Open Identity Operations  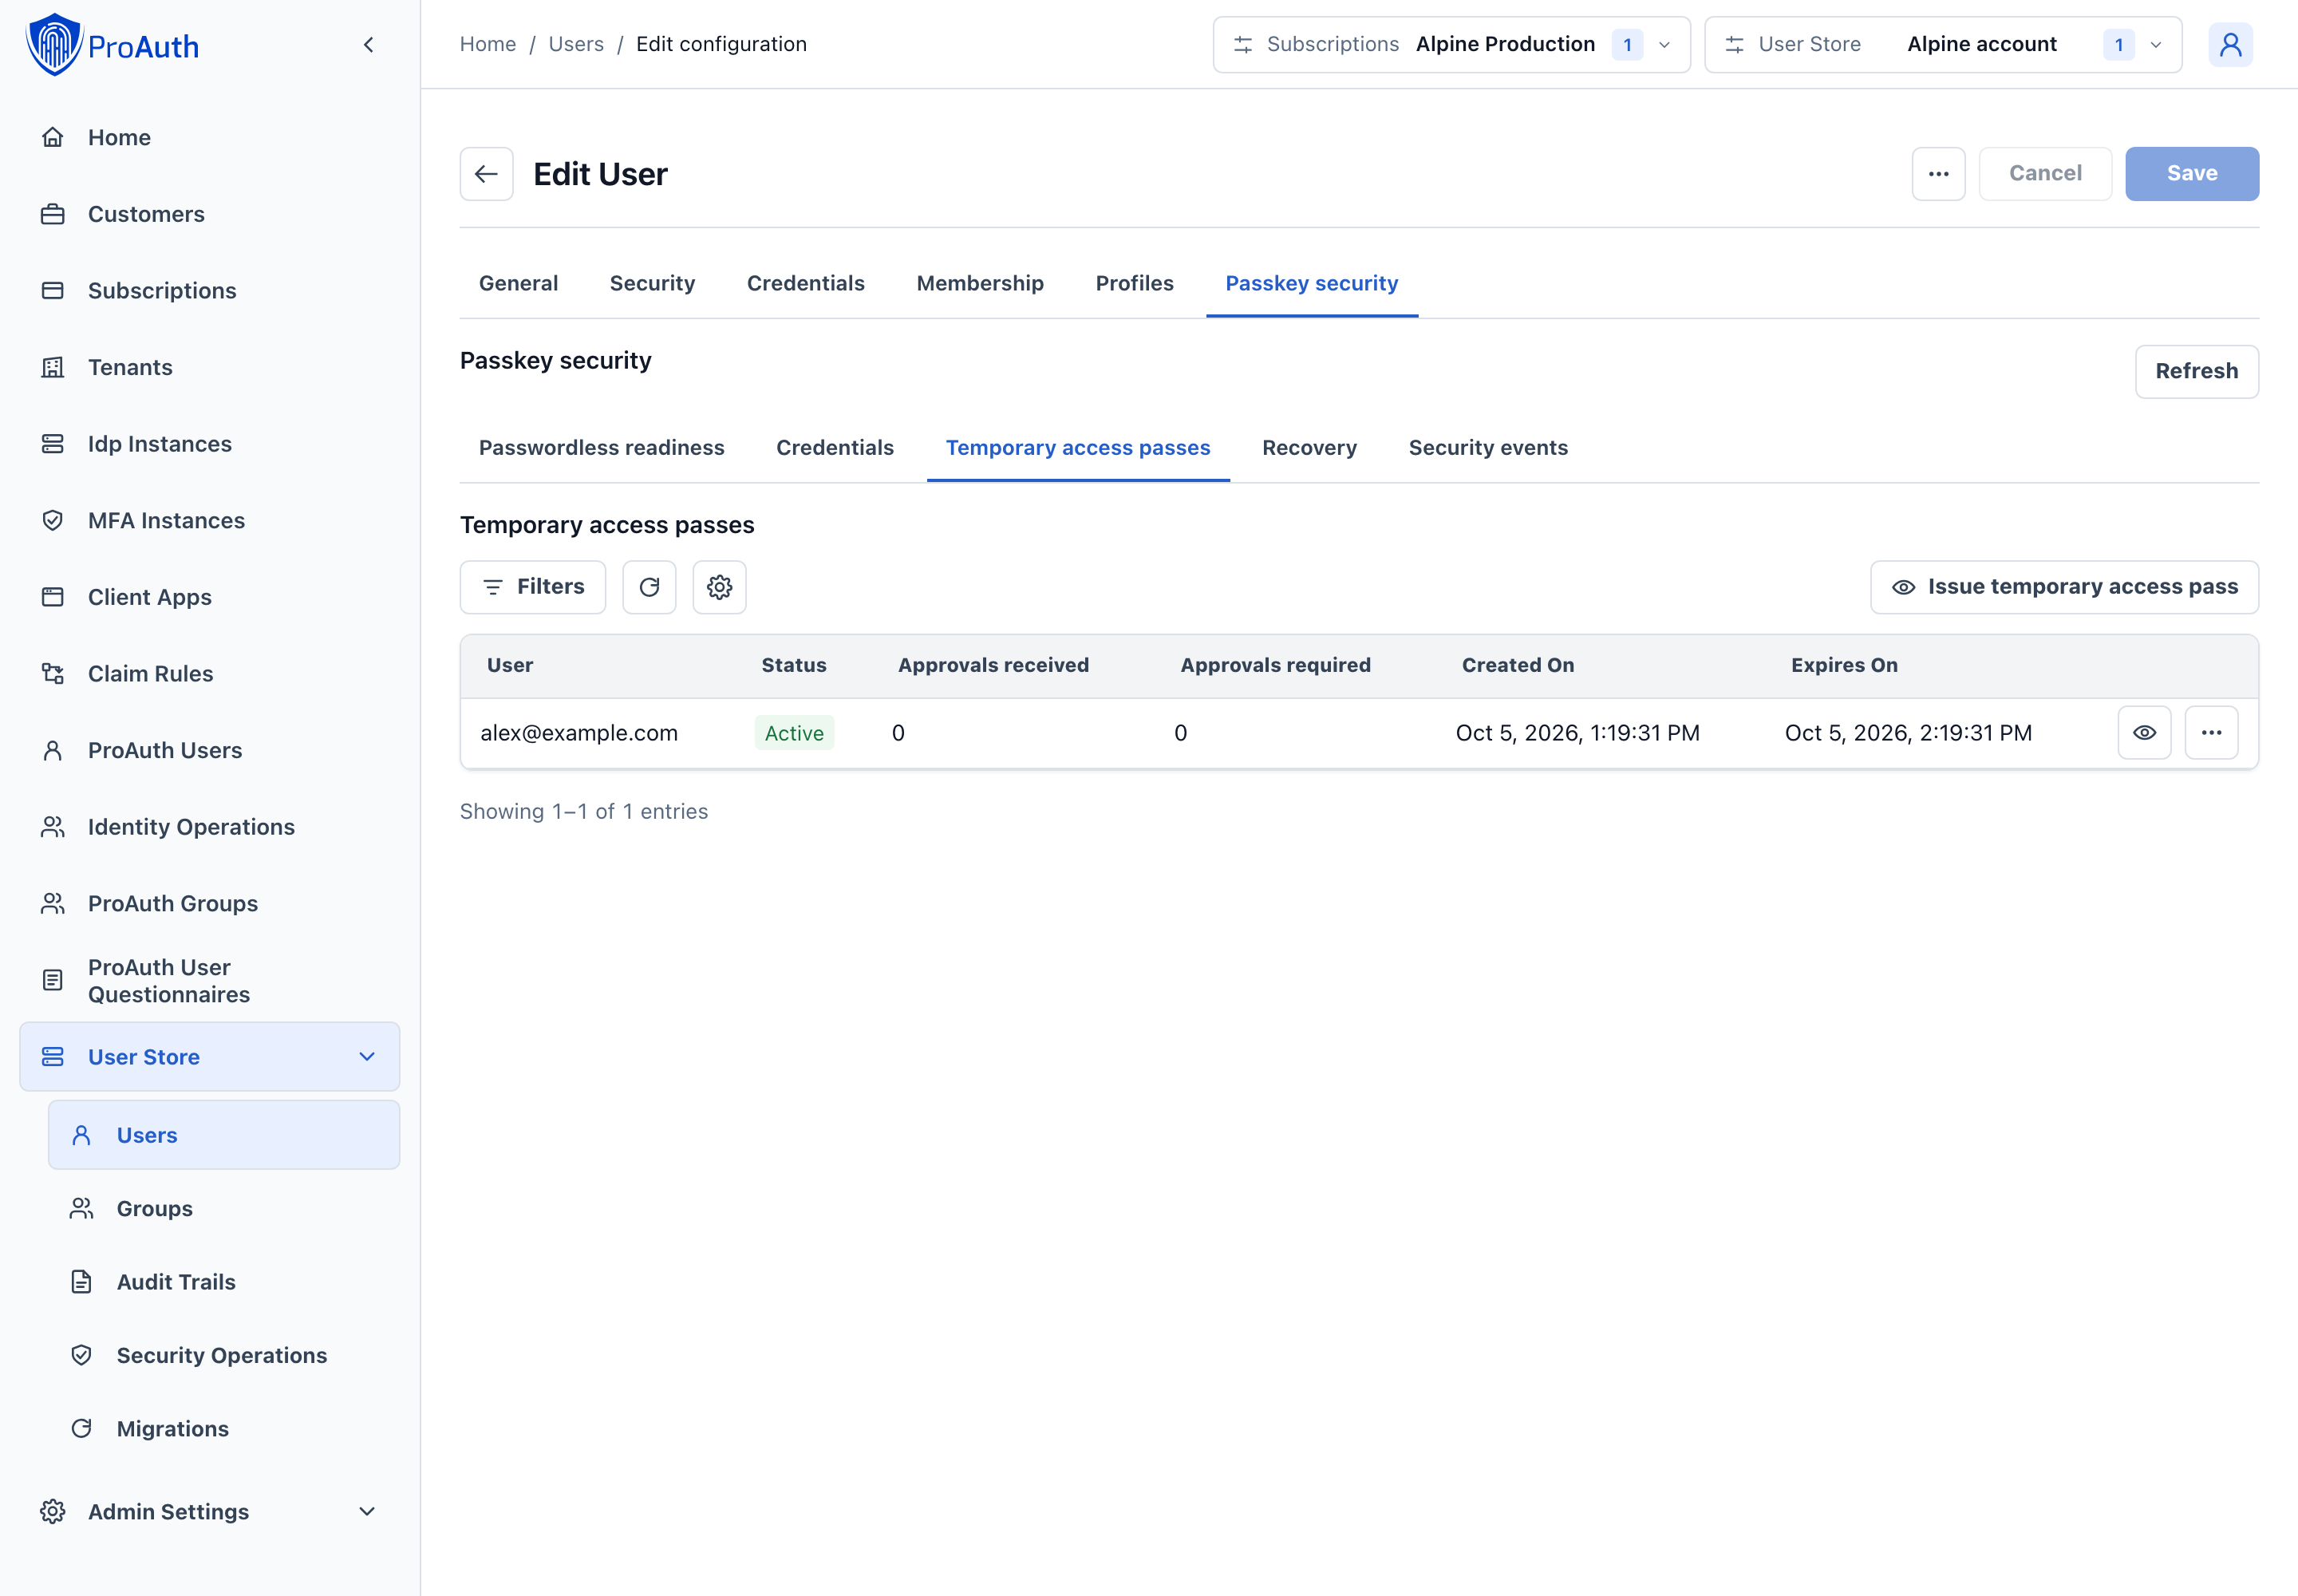click(210, 827)
